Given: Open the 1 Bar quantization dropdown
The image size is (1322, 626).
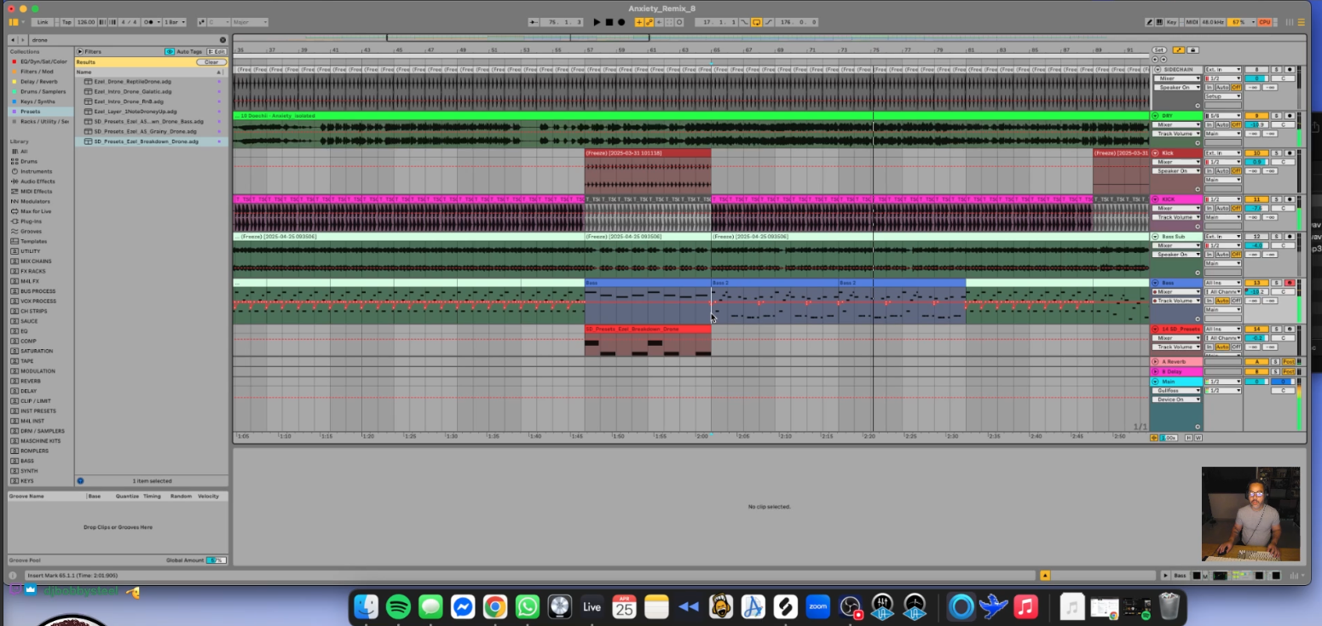Looking at the screenshot, I should 175,22.
